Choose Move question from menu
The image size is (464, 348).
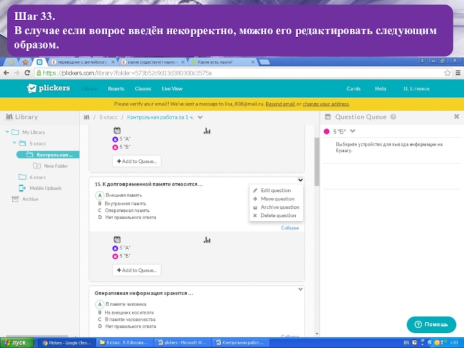coord(276,198)
